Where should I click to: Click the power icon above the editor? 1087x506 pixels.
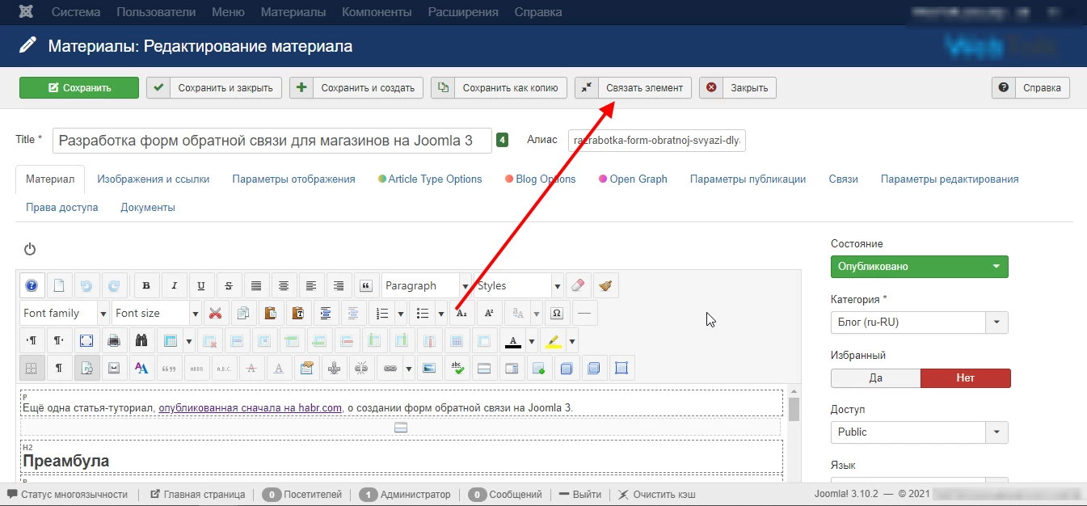coord(30,249)
